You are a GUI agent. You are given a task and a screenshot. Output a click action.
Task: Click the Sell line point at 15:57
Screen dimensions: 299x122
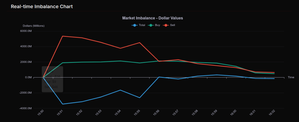[178, 60]
